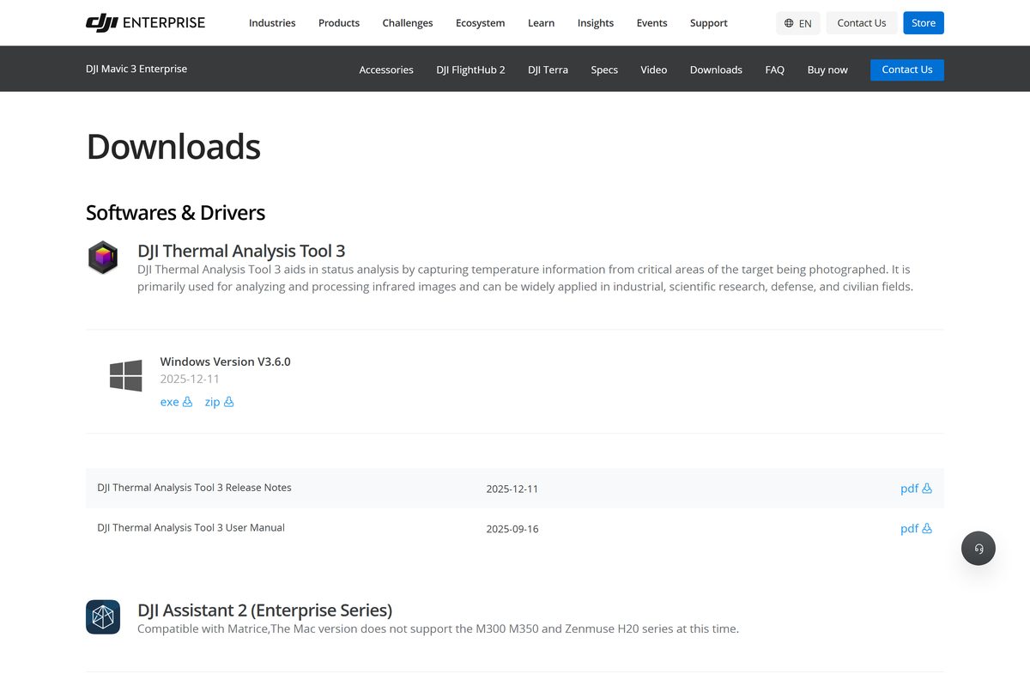1030x680 pixels.
Task: Click the 2025-09-16 date of User Manual
Action: pyautogui.click(x=512, y=529)
